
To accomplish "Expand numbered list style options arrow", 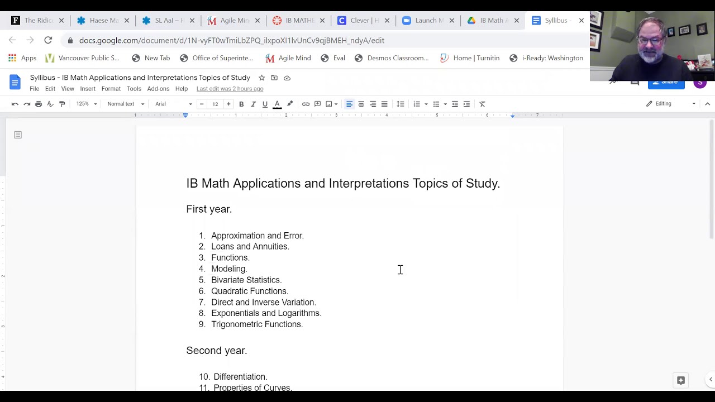I will (426, 104).
